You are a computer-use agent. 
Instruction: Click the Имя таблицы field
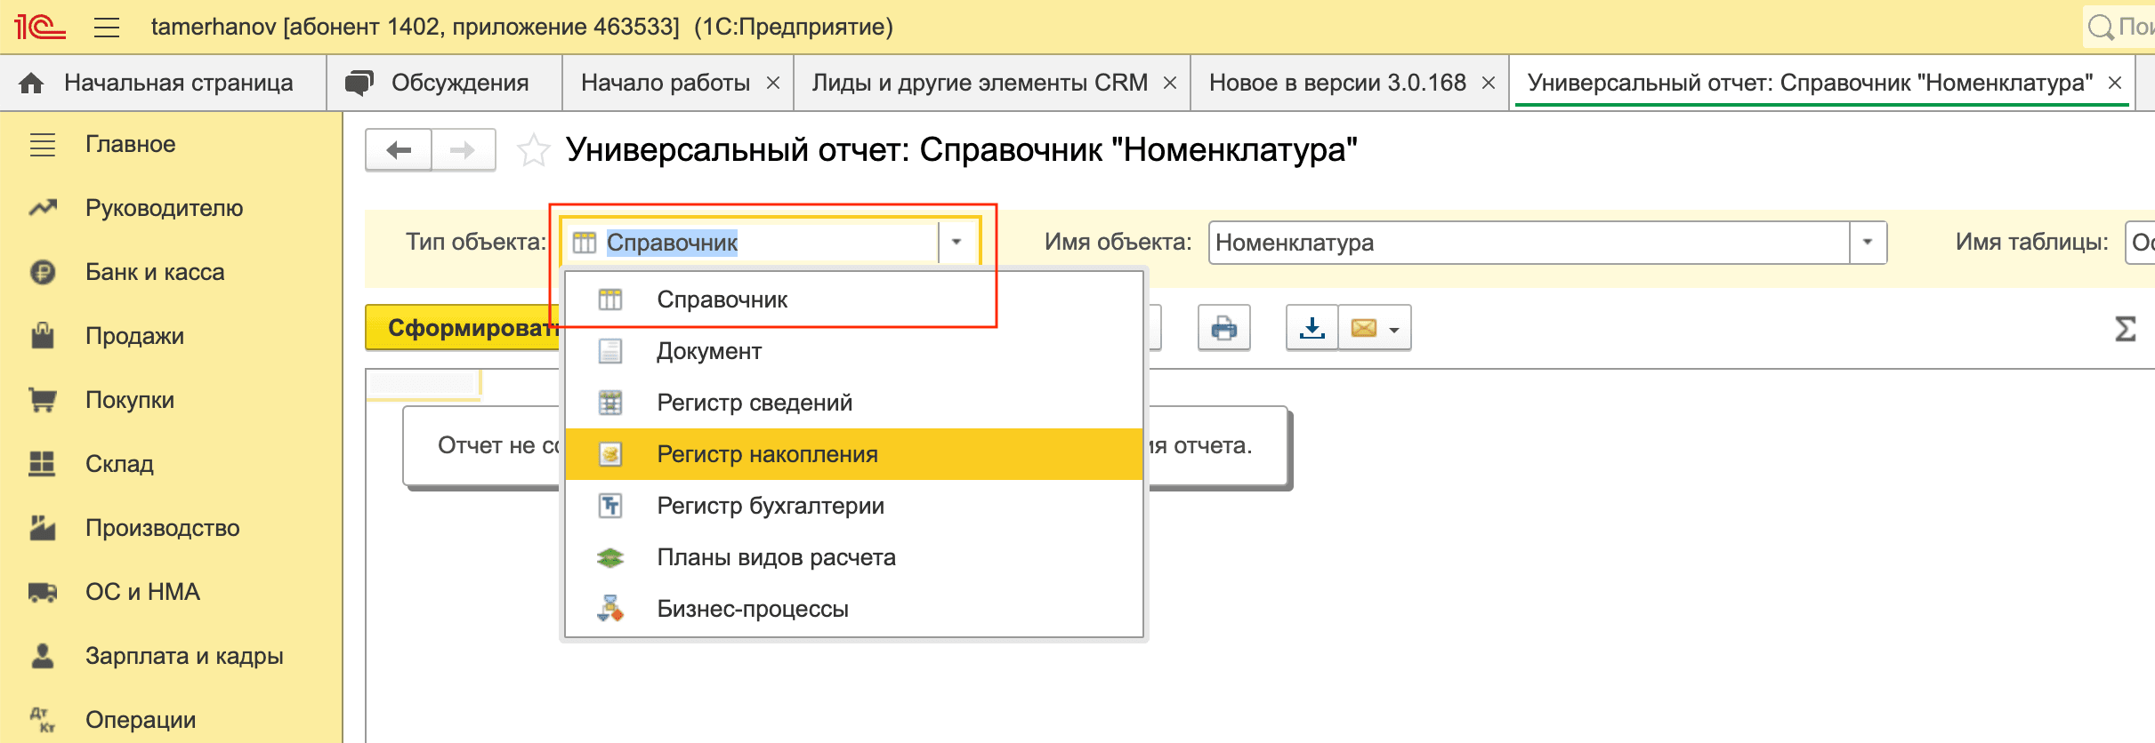[2140, 242]
